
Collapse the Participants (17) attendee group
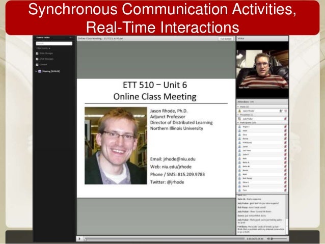[238, 123]
